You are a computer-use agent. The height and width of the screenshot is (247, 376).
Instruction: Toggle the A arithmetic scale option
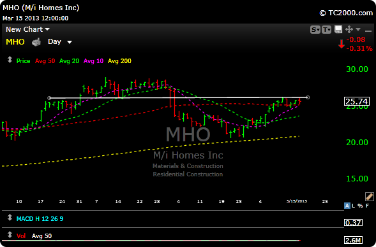pyautogui.click(x=347, y=206)
